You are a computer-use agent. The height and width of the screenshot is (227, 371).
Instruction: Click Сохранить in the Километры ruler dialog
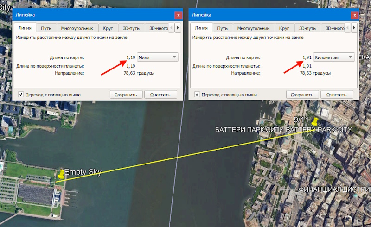303,95
